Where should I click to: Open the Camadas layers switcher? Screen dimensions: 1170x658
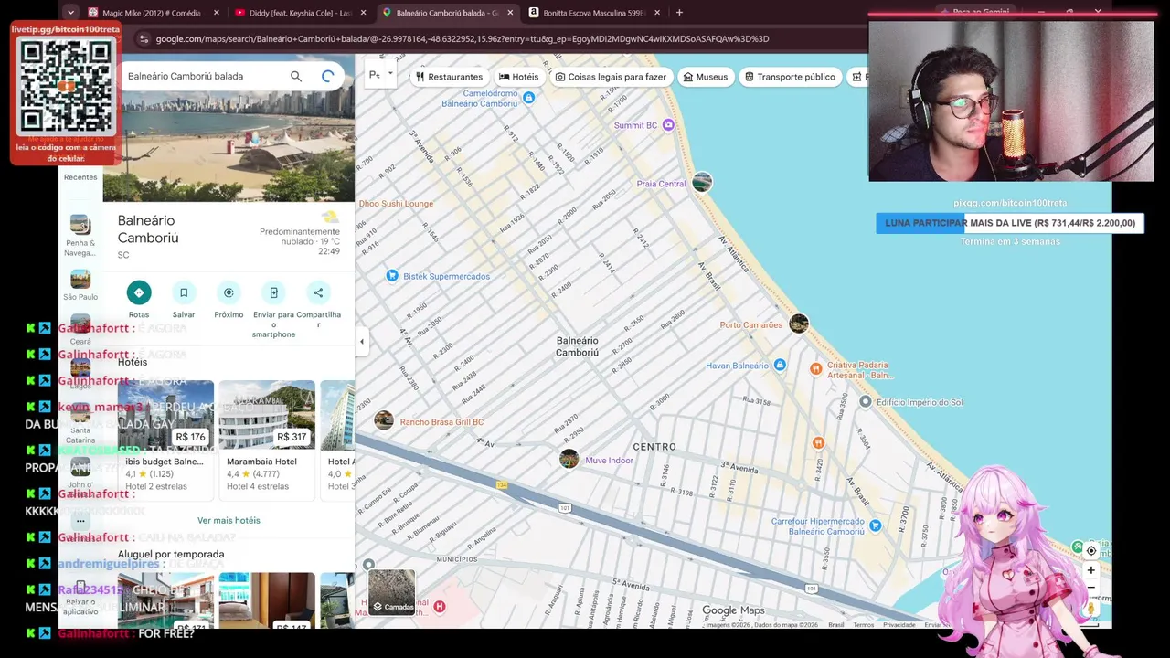[x=392, y=592]
